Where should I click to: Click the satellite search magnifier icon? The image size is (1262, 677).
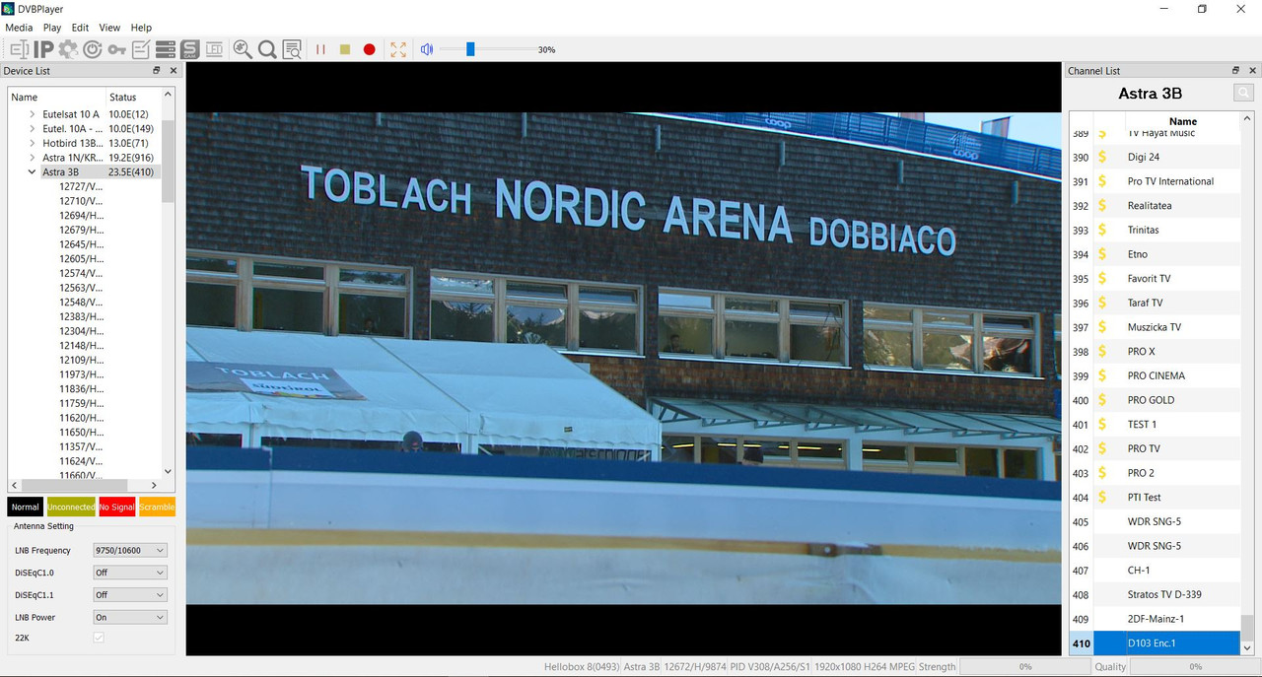243,49
